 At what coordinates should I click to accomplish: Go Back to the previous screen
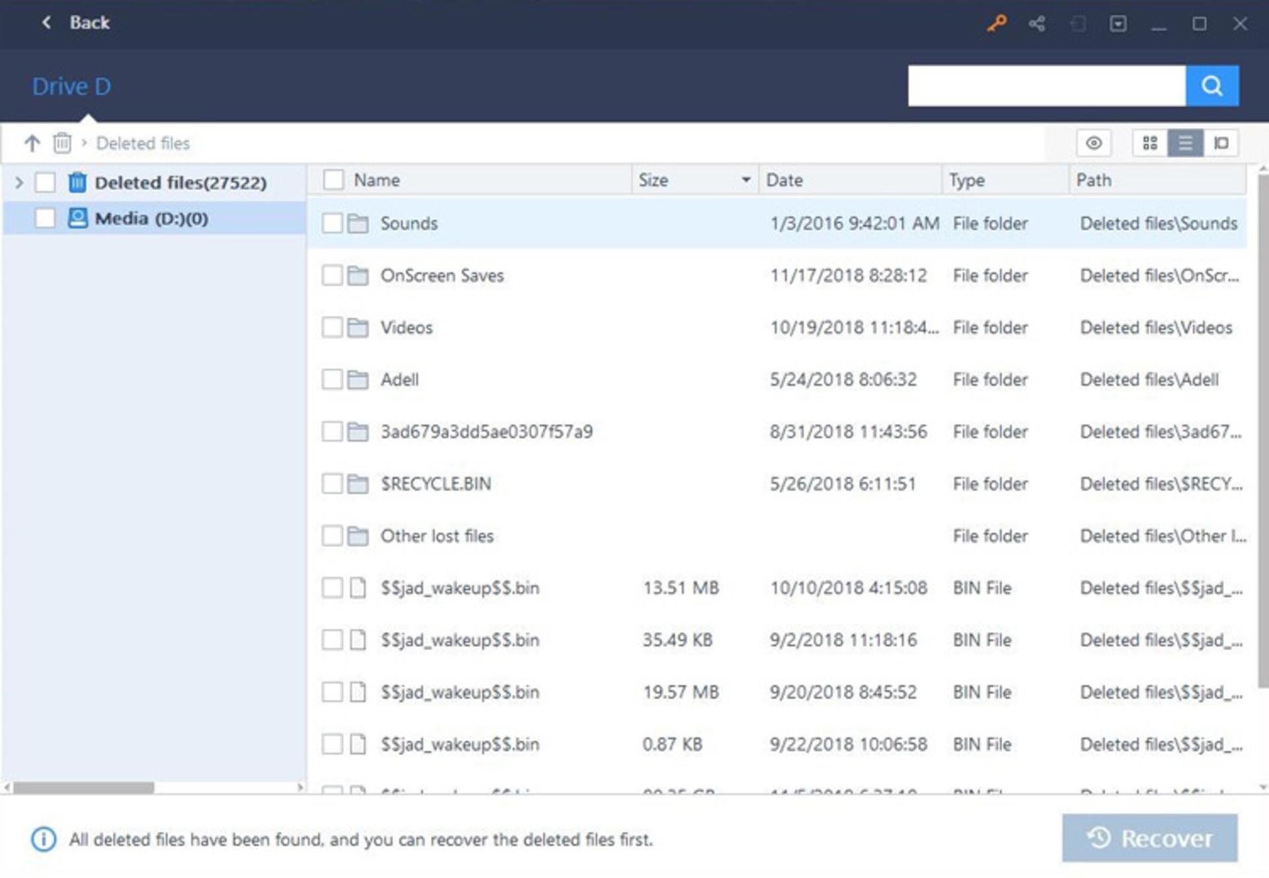click(x=75, y=23)
